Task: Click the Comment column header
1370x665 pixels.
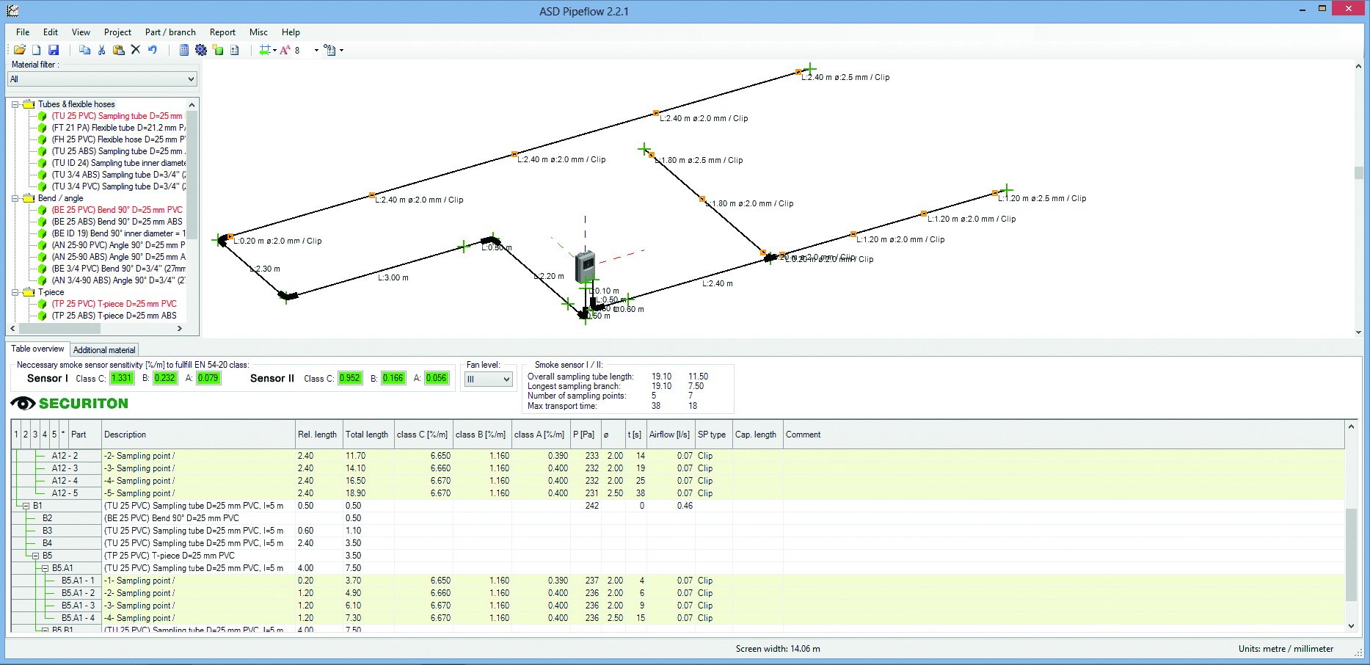Action: [x=1063, y=435]
